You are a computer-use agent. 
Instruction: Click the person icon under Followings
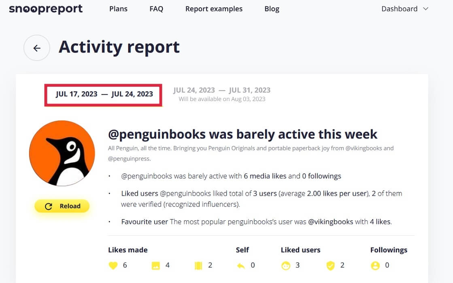pos(376,265)
